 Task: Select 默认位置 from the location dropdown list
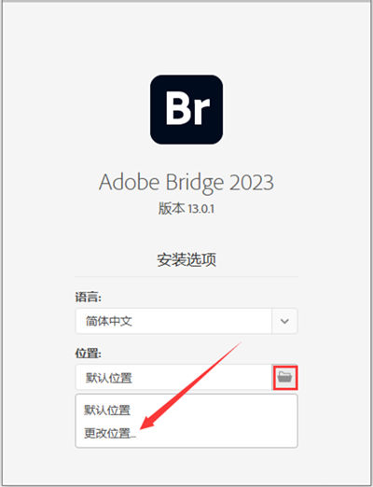pyautogui.click(x=107, y=410)
